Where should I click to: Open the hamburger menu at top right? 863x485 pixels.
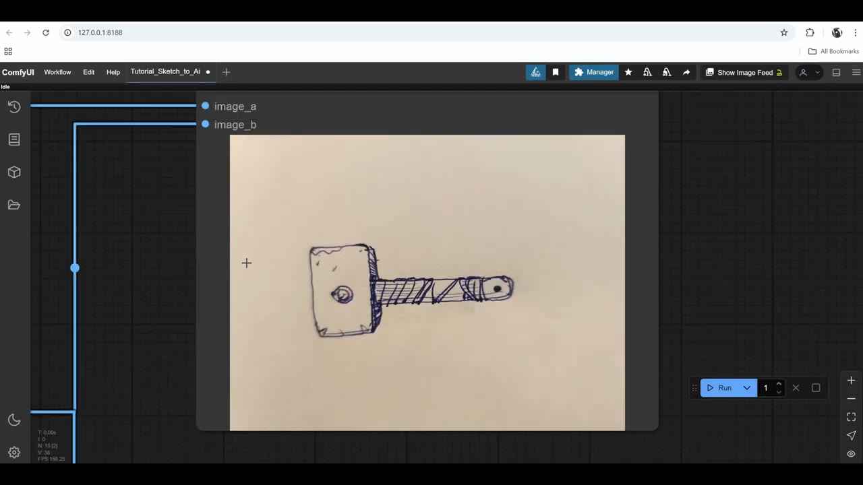(856, 72)
